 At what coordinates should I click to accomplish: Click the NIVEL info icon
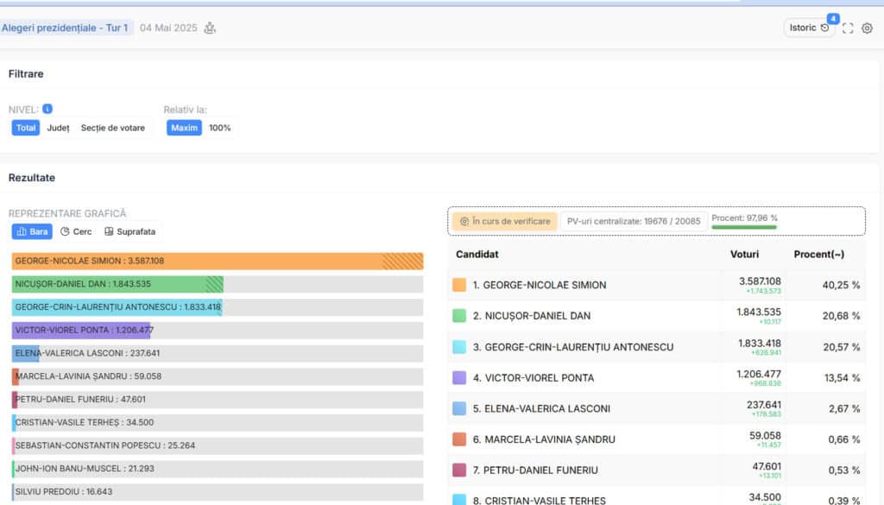(47, 109)
